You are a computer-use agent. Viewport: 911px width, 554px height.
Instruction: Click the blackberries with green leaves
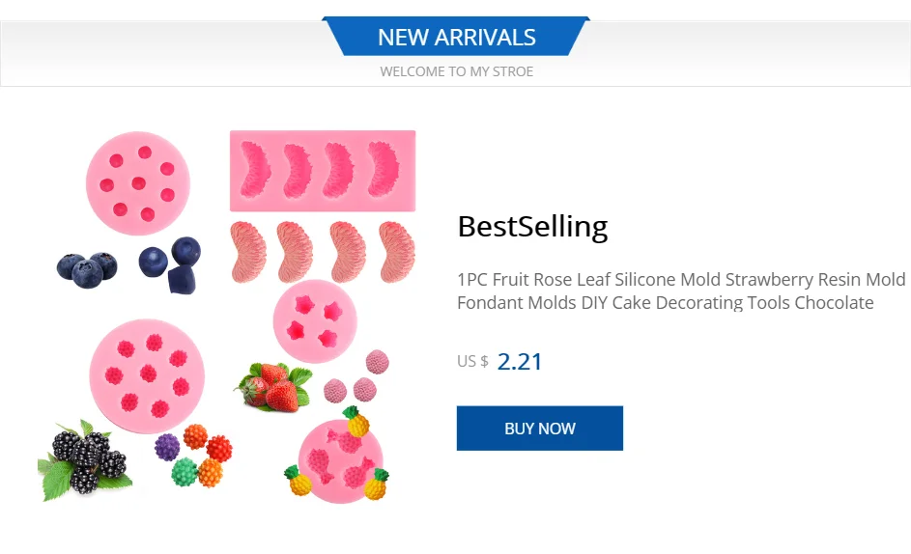point(83,458)
